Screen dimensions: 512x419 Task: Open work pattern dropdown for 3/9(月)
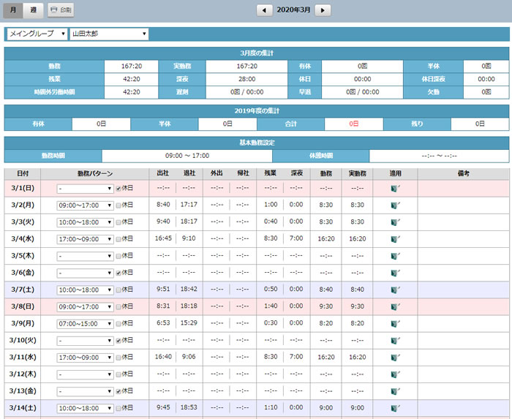click(x=85, y=324)
